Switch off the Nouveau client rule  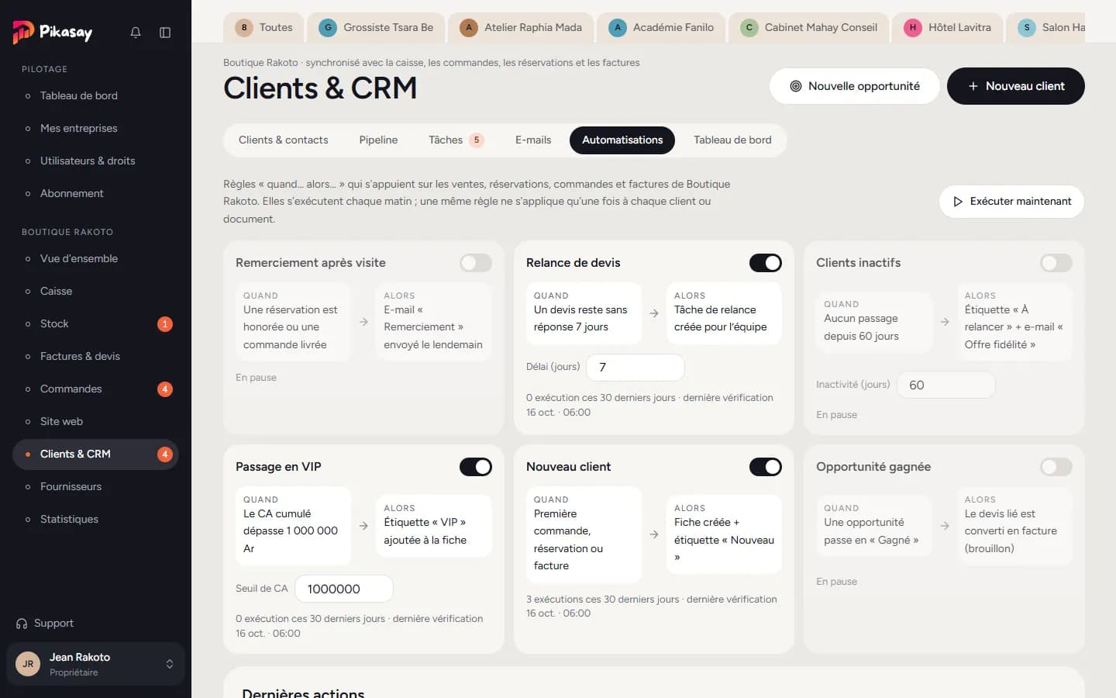(766, 467)
